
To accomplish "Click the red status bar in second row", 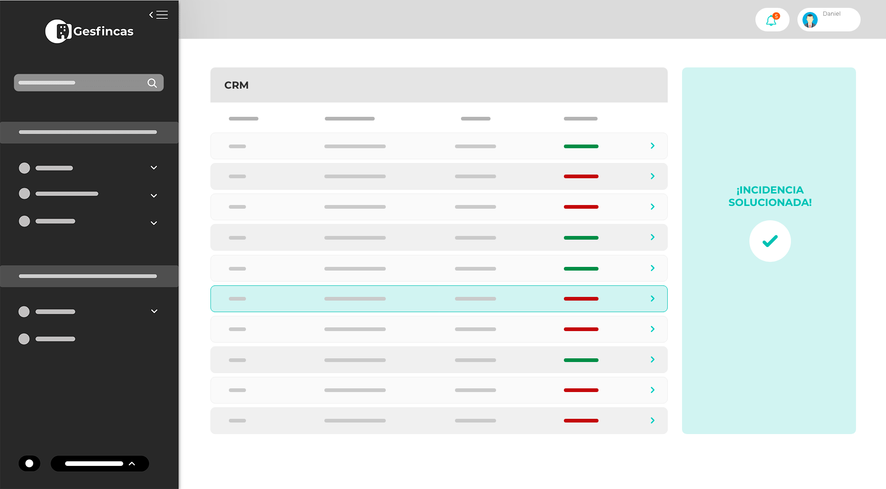I will click(581, 176).
